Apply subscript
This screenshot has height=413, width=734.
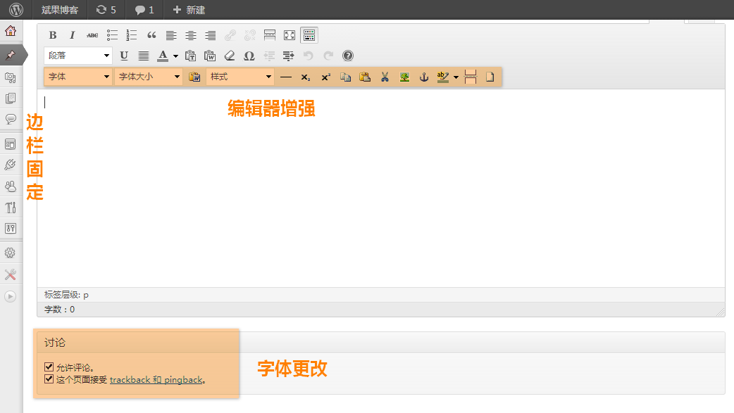(x=305, y=77)
